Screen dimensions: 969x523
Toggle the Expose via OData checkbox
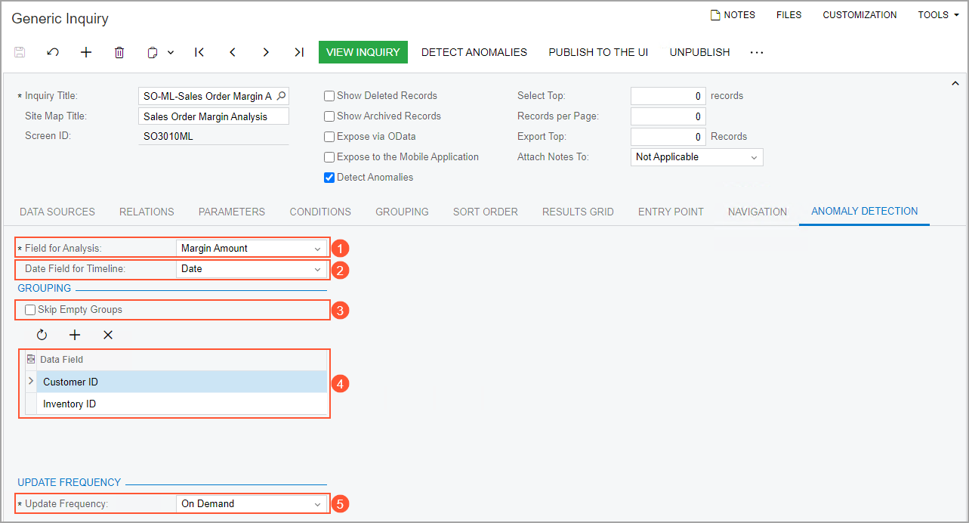point(329,137)
